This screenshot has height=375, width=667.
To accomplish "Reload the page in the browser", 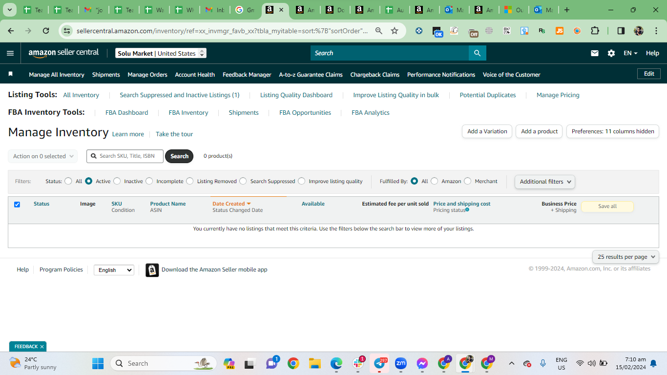I will point(46,31).
